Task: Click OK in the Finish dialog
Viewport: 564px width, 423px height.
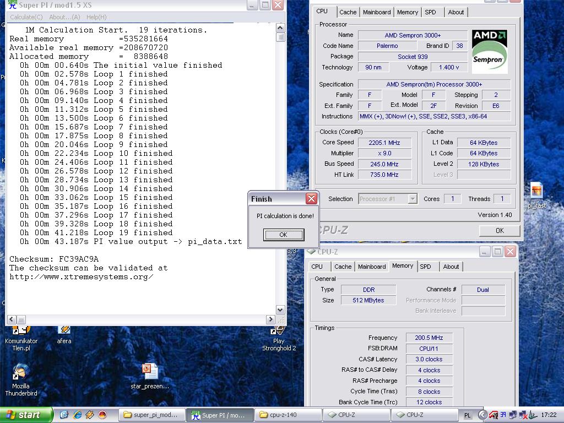Action: pyautogui.click(x=284, y=235)
